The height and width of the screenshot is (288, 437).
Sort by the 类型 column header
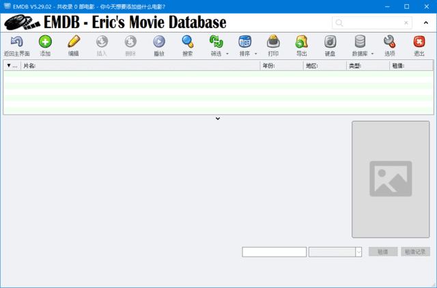point(368,66)
